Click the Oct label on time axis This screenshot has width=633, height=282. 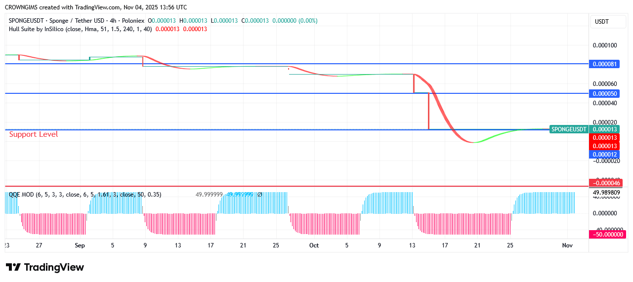tap(314, 245)
